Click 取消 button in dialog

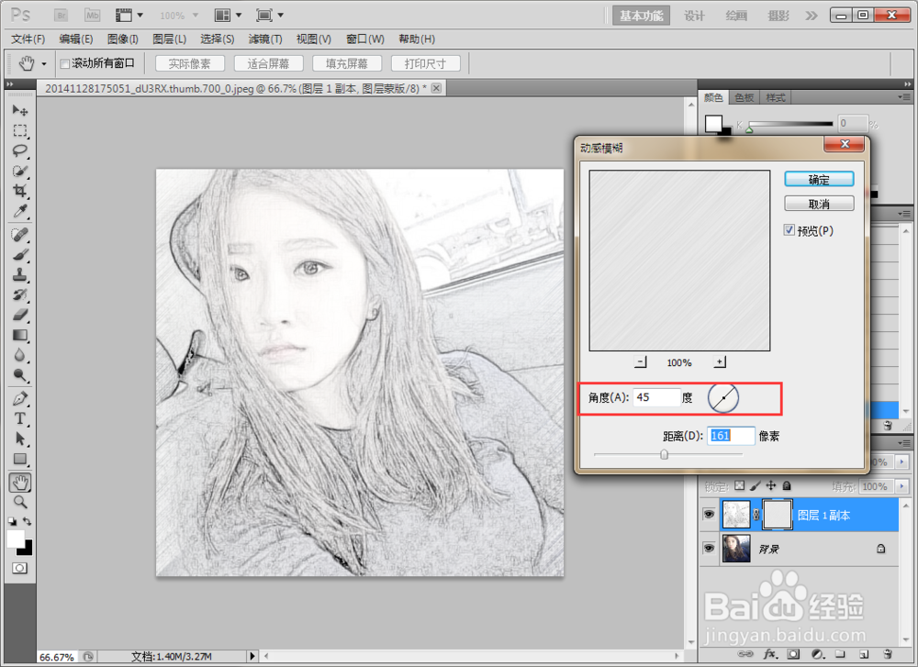coord(819,204)
